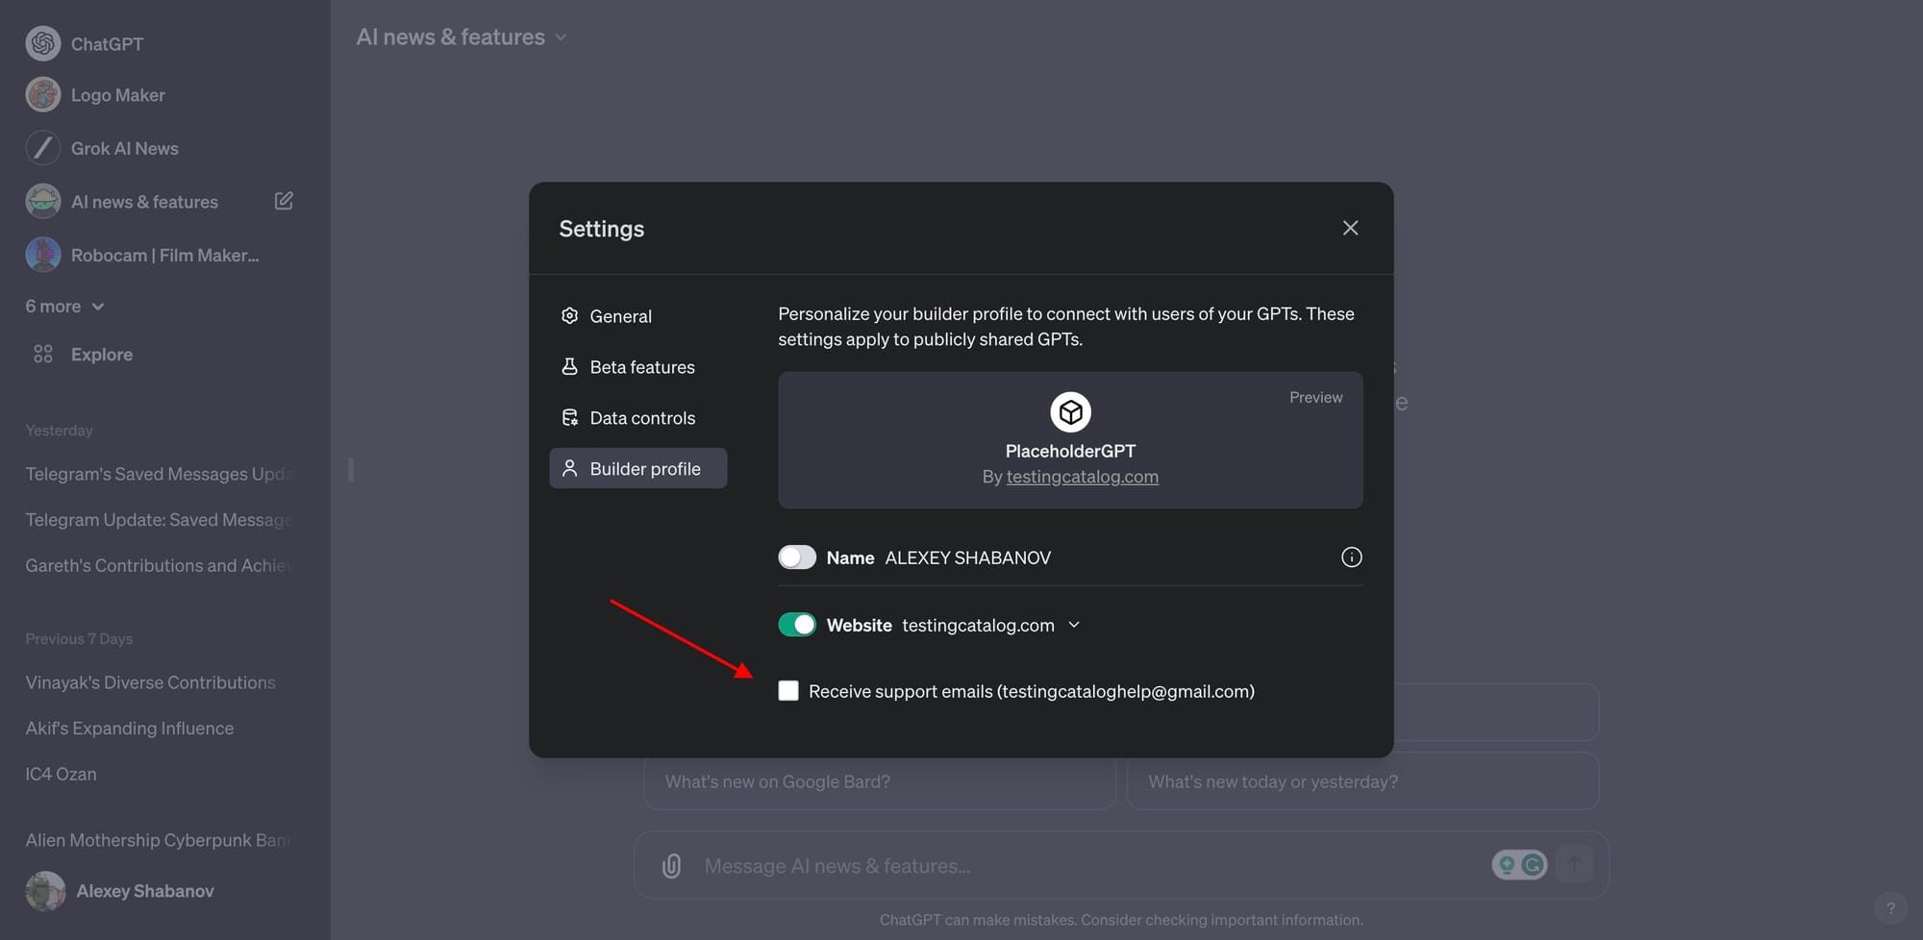The height and width of the screenshot is (940, 1923).
Task: Open chat Gareth's Contributions and Achievements
Action: [159, 565]
